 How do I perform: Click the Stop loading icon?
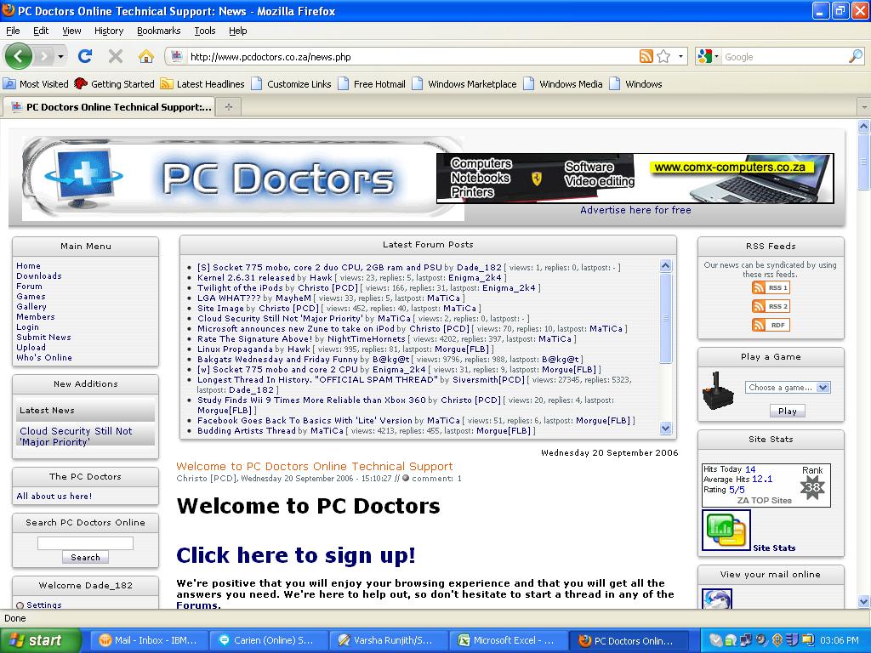(116, 56)
